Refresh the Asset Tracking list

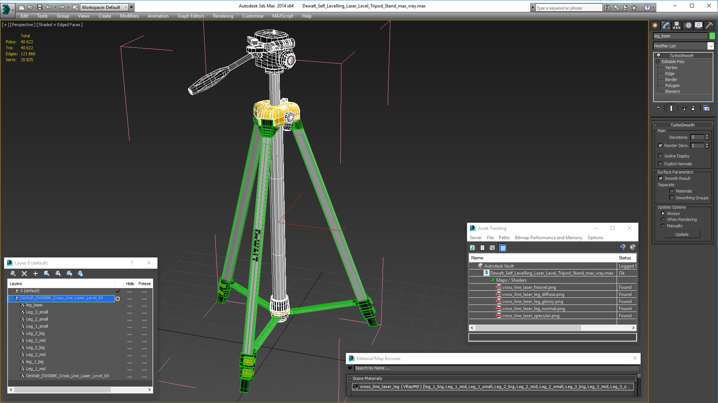tap(472, 248)
